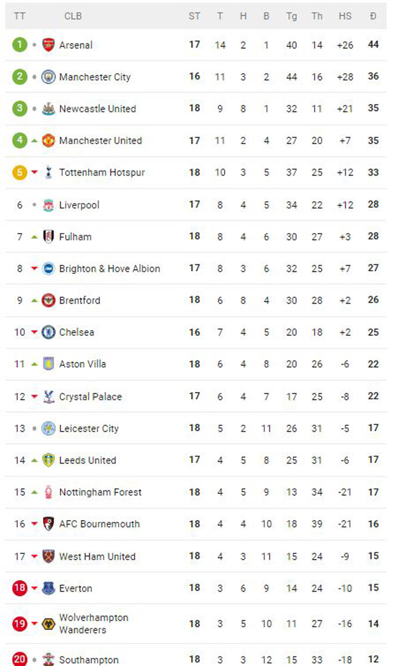Click the Leicester City fox crest
Screen dimensions: 398x666
tap(48, 428)
